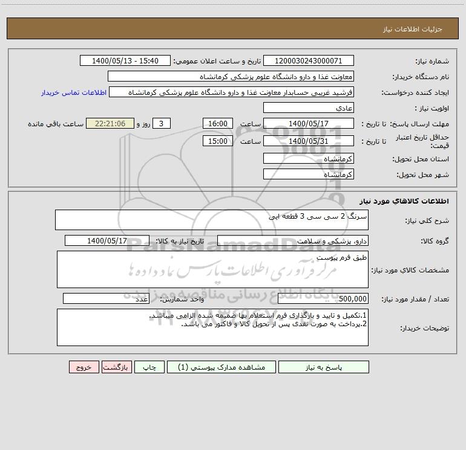Click the توضیحات خریدار text area

[x=212, y=327]
